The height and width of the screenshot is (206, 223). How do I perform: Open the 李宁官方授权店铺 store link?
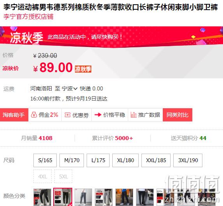pos(28,17)
